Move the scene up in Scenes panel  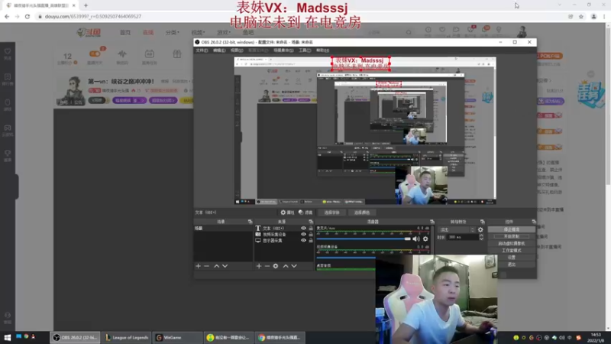coord(216,266)
